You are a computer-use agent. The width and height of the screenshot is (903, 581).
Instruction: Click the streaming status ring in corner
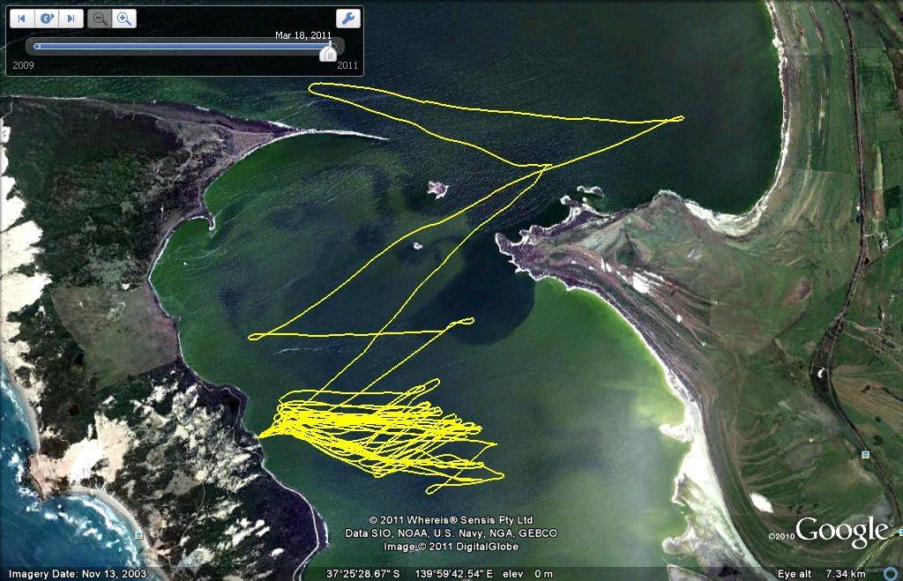click(x=890, y=573)
